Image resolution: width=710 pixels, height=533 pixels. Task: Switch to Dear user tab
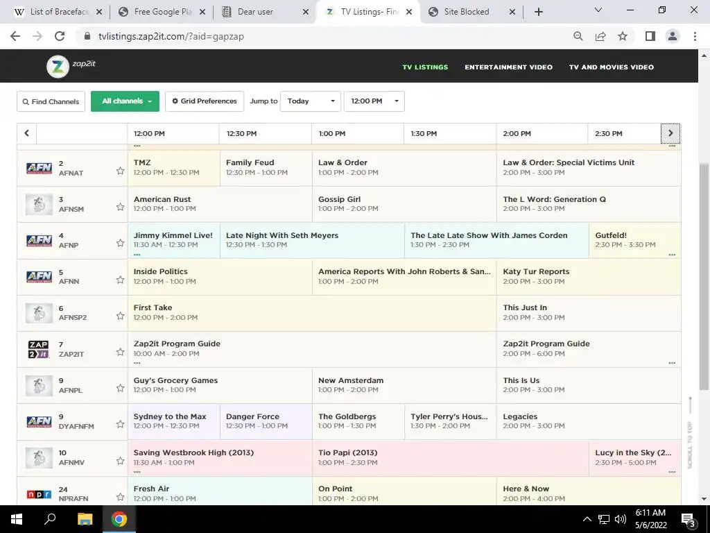pyautogui.click(x=265, y=12)
